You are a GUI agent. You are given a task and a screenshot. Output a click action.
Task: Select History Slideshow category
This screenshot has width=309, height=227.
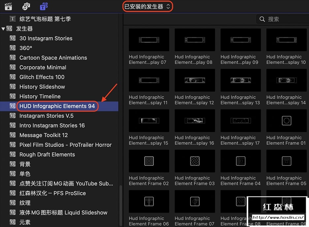tap(42, 86)
